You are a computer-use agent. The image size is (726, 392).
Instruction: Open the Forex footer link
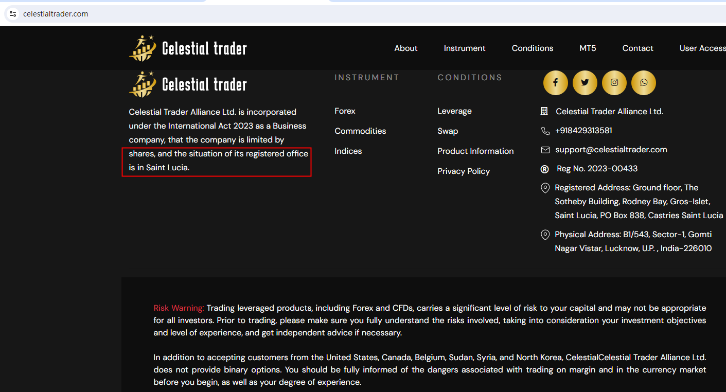tap(345, 111)
